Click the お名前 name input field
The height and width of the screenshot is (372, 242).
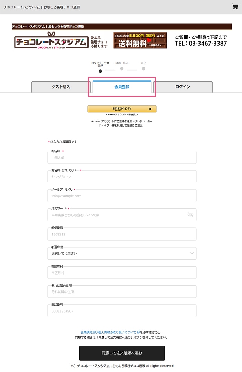tap(122, 158)
